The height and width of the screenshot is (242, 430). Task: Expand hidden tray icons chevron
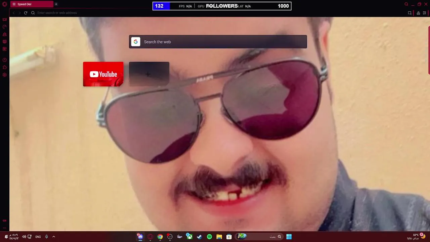tap(54, 237)
